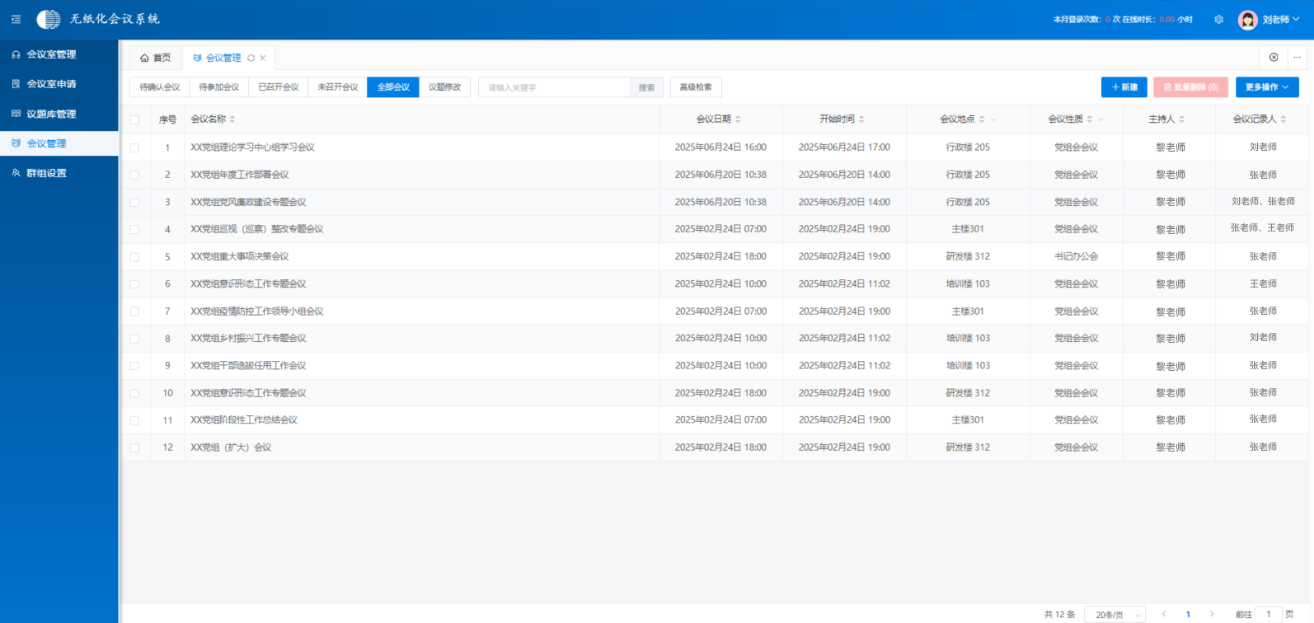Click the XX党组阶段性工作总结会议 meeting name
This screenshot has height=623, width=1314.
point(244,420)
